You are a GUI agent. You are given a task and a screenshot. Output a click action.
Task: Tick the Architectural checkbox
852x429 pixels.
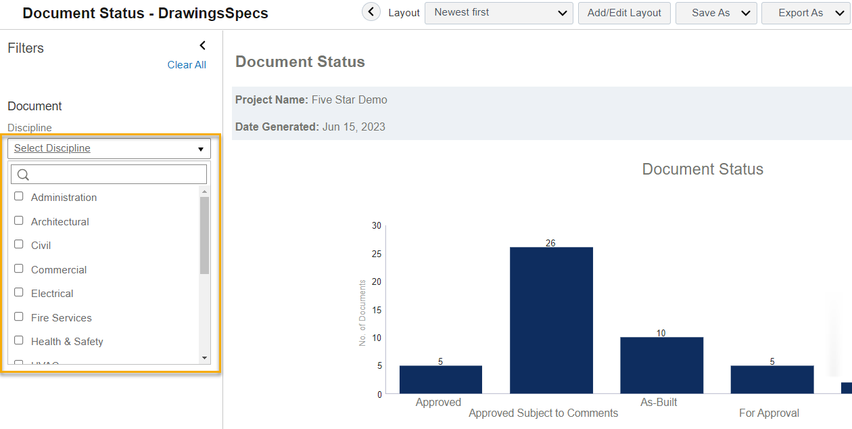(x=19, y=221)
